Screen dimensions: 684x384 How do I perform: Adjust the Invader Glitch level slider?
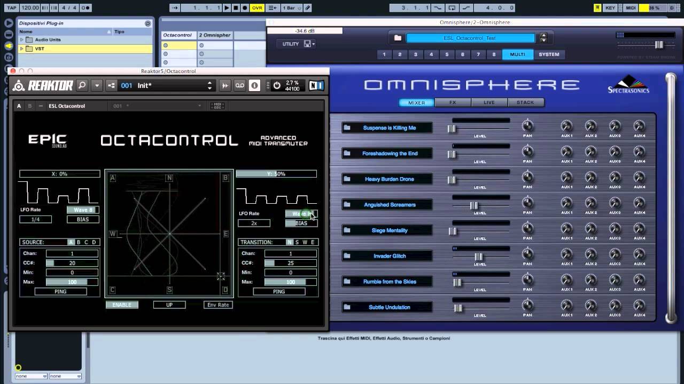click(x=479, y=257)
